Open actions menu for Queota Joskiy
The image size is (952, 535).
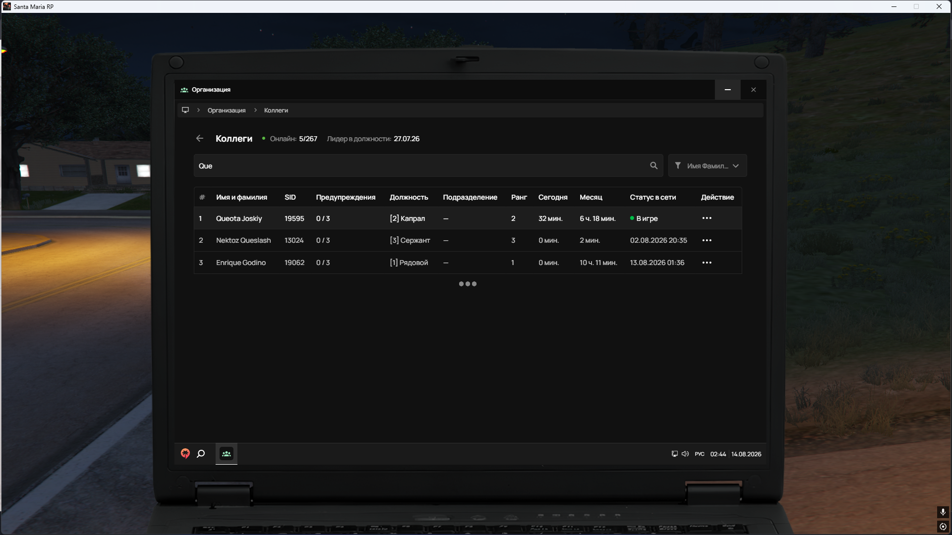707,218
